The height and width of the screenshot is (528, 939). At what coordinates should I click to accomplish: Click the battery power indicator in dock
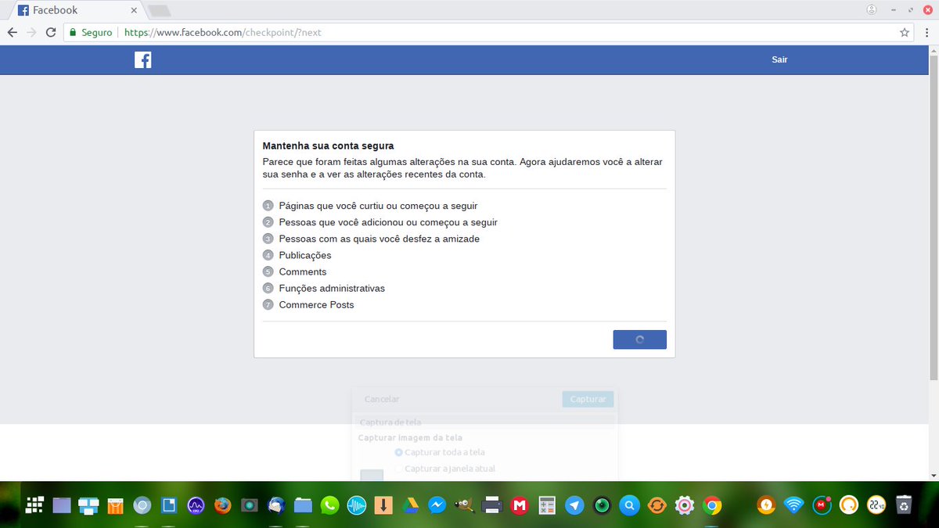tap(766, 505)
